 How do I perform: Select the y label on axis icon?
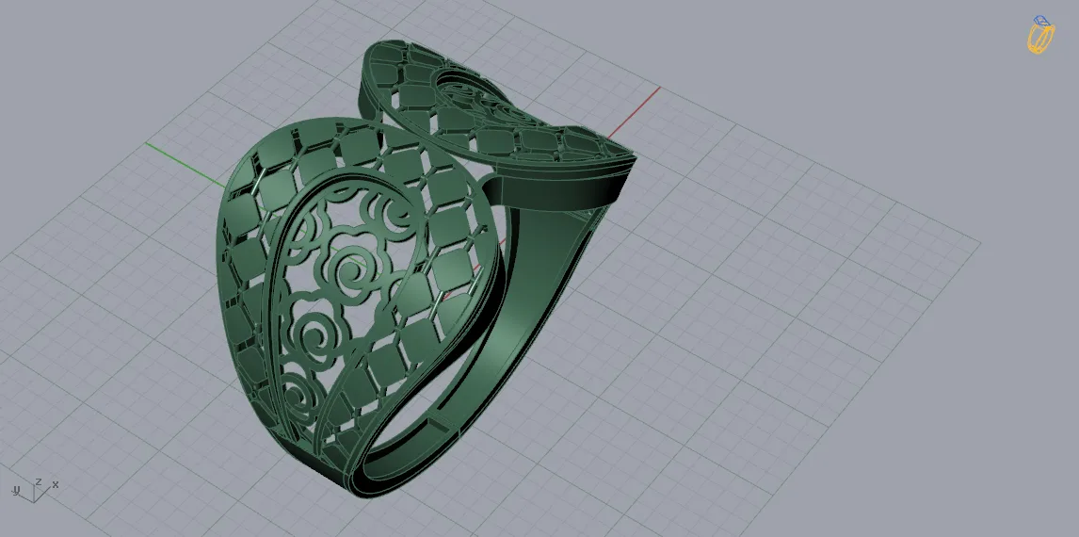[x=16, y=491]
